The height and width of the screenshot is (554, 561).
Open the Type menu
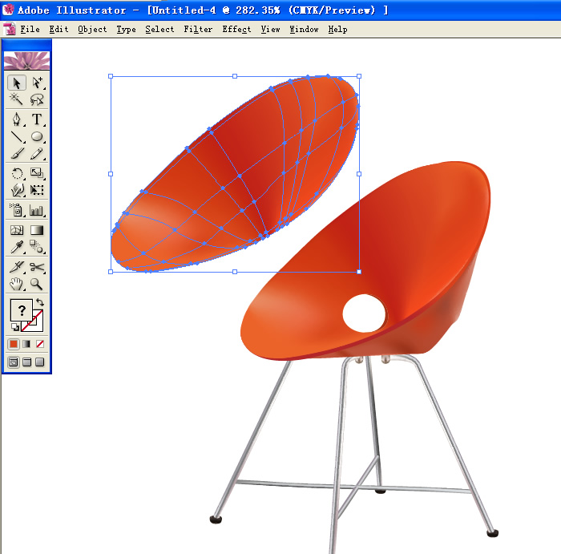pyautogui.click(x=126, y=30)
